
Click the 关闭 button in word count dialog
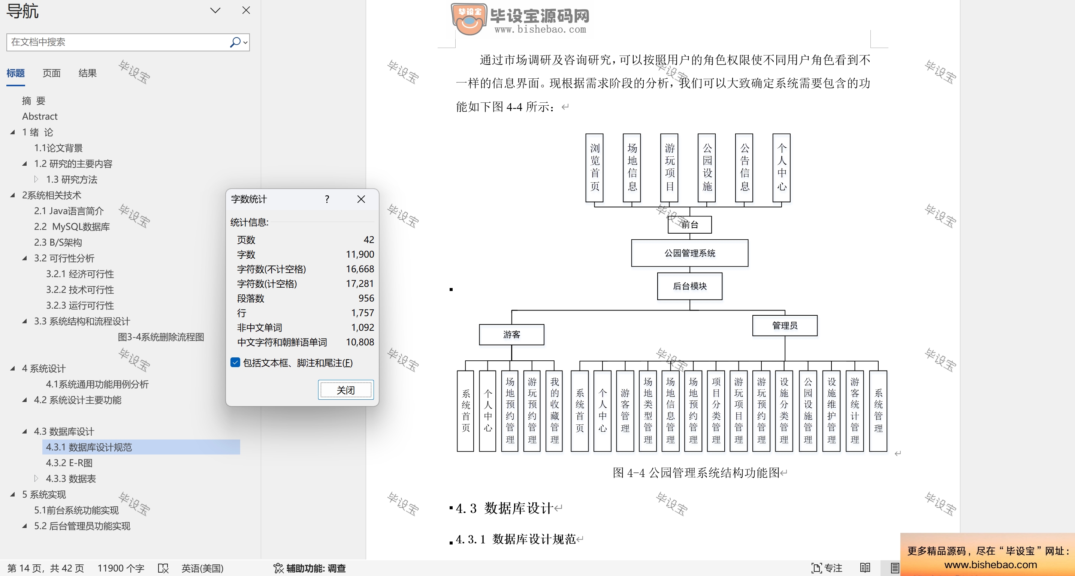click(x=345, y=390)
